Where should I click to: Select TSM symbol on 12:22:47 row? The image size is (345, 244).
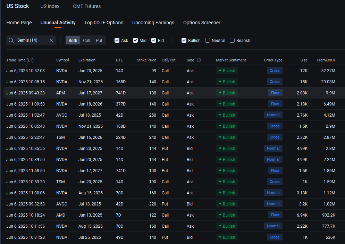[60, 137]
